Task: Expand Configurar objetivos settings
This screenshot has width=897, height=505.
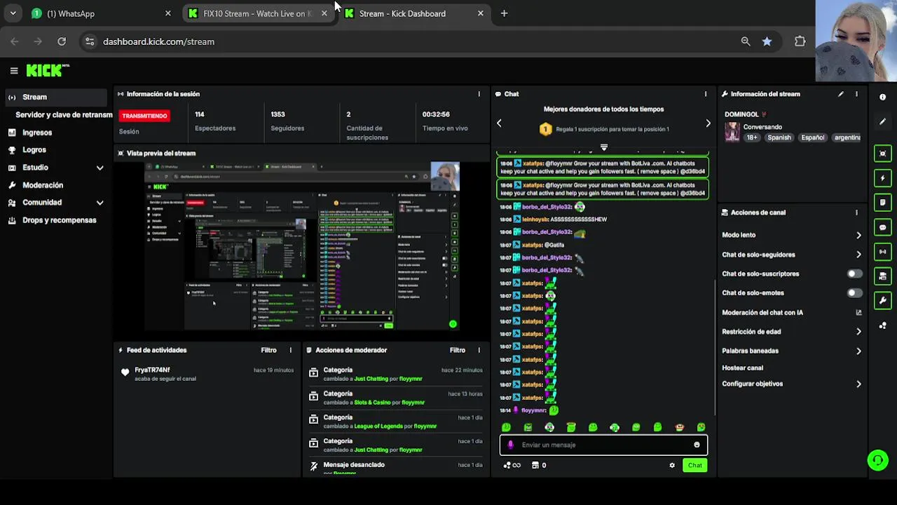Action: (x=858, y=384)
